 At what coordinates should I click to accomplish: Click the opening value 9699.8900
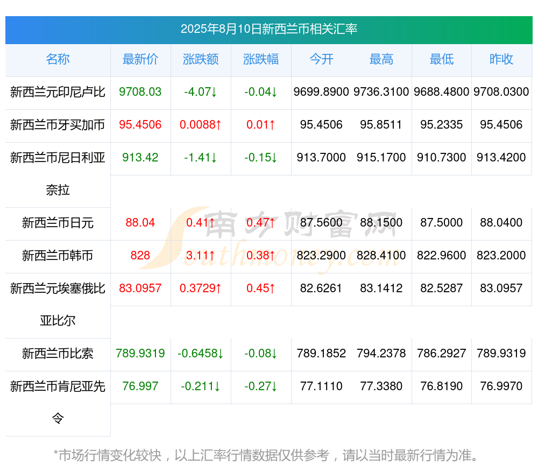[x=321, y=92]
